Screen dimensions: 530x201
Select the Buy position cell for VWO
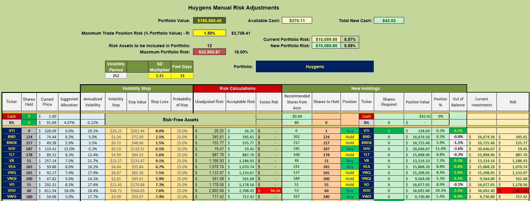click(350, 197)
